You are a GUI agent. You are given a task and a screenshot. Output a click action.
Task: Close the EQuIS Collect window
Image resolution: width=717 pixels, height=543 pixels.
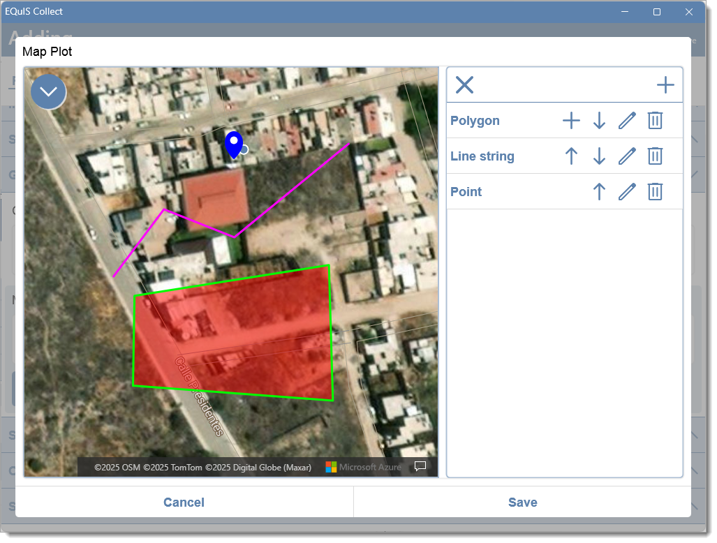688,12
